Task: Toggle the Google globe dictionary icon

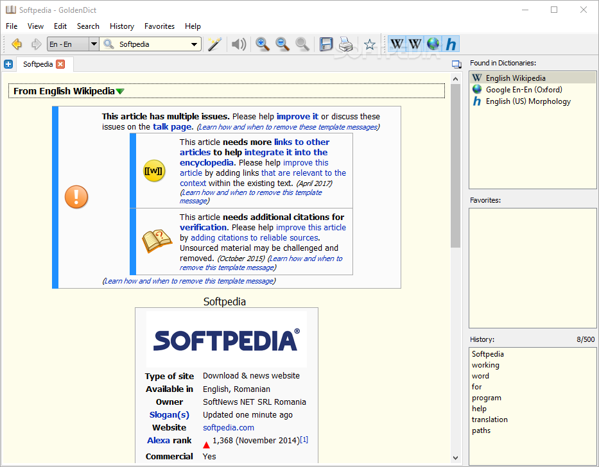Action: 433,44
